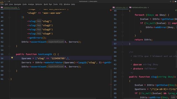The height and width of the screenshot is (99, 177).
Task: Open the VCS menu
Action: pos(61,4)
